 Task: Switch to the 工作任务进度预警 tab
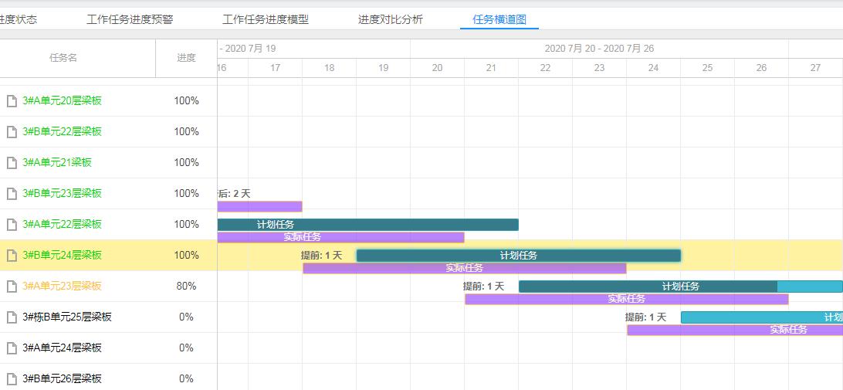130,19
